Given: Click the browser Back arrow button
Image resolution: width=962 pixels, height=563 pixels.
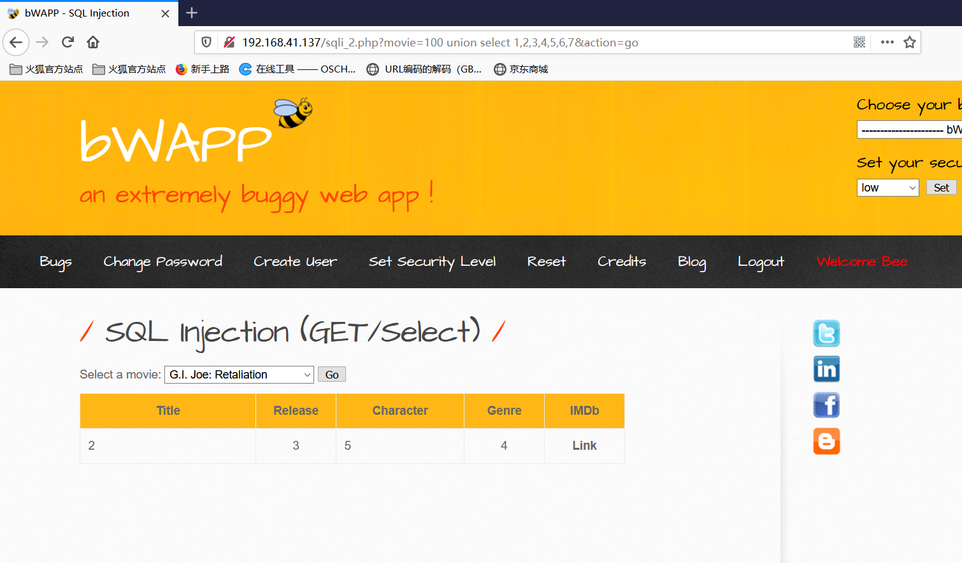Looking at the screenshot, I should click(16, 43).
